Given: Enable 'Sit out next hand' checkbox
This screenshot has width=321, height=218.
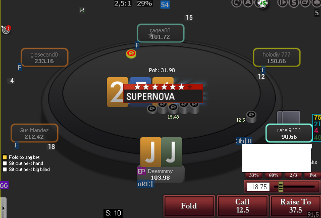Looking at the screenshot, I should point(5,163).
